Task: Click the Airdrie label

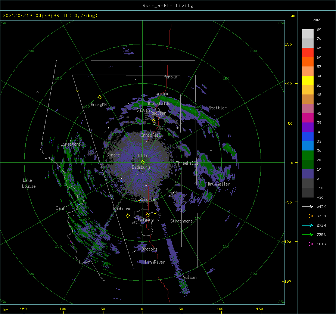Action: point(147,199)
